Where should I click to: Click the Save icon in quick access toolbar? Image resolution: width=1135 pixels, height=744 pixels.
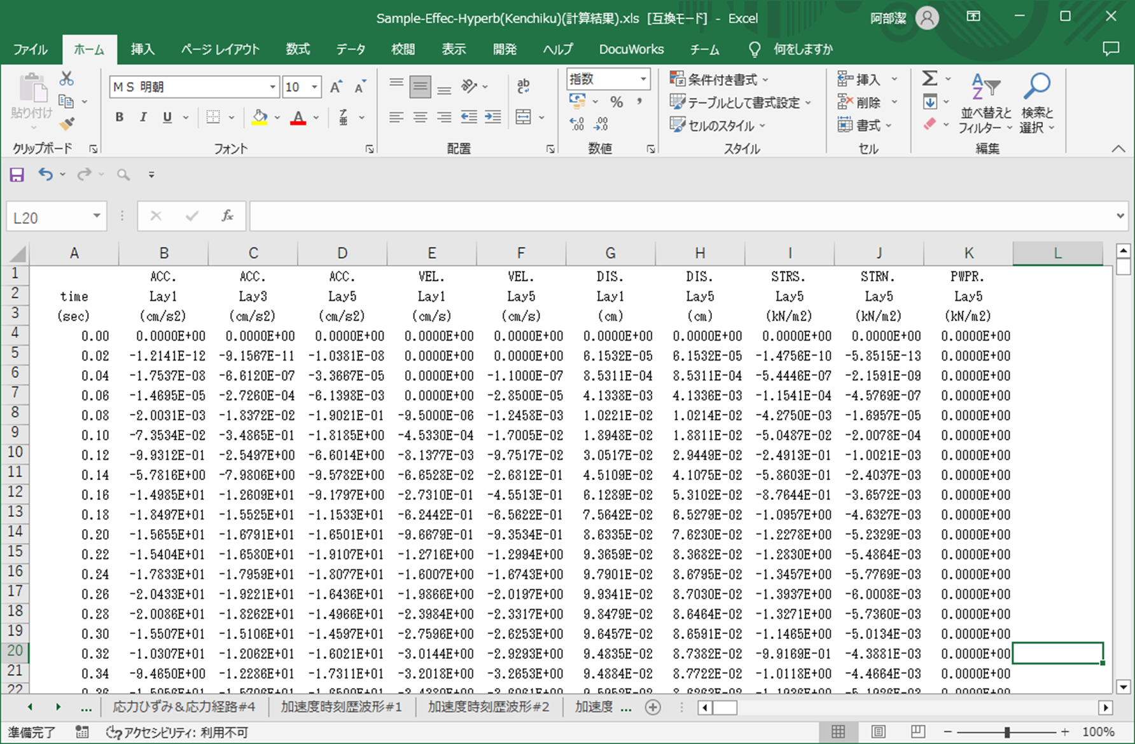click(x=17, y=175)
